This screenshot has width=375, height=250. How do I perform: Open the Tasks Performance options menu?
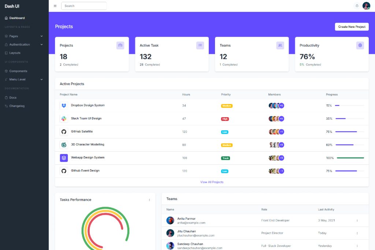coord(149,199)
